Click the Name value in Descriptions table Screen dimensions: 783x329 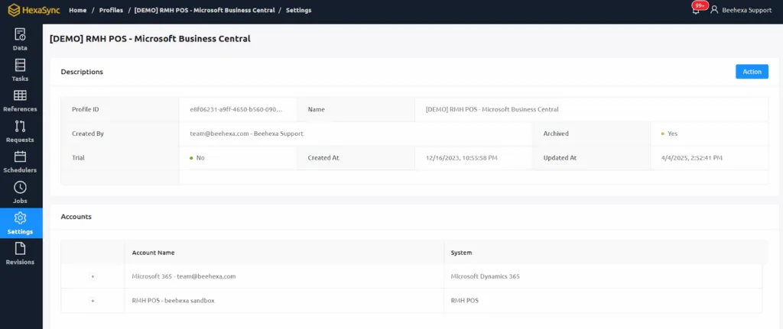point(492,109)
